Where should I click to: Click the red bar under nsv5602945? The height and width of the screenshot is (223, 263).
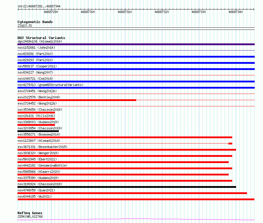tap(123, 162)
